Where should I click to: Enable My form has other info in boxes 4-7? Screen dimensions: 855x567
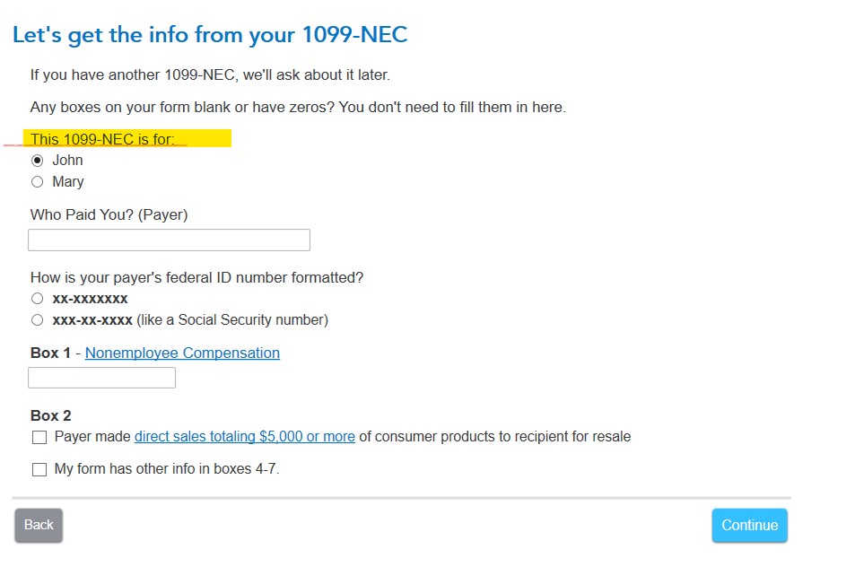(39, 469)
